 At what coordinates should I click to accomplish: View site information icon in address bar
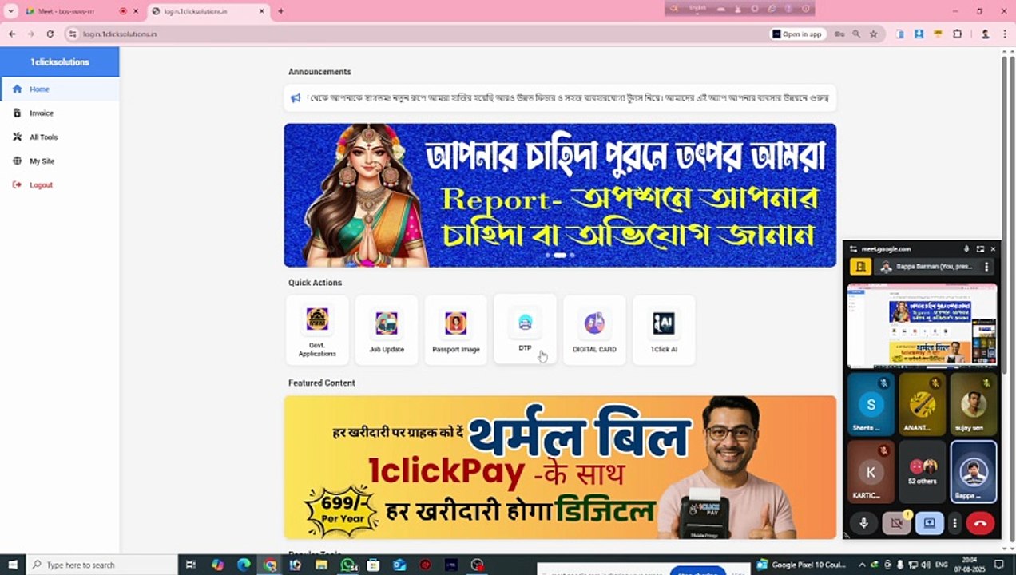tap(72, 34)
